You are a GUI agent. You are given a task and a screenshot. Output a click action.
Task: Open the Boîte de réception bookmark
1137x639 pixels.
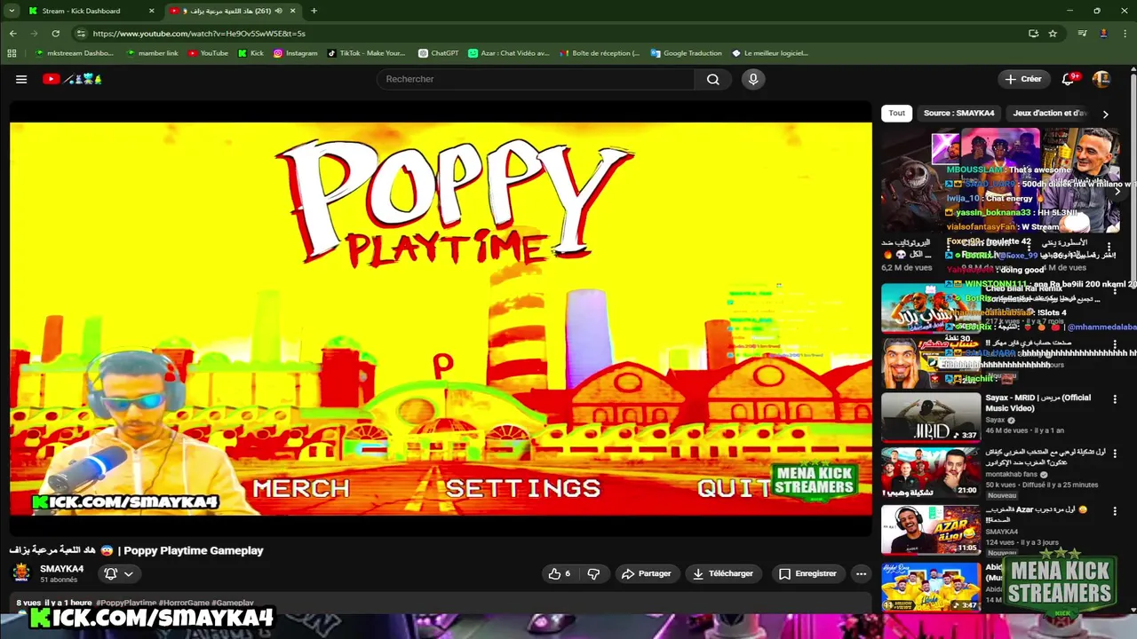click(x=600, y=53)
